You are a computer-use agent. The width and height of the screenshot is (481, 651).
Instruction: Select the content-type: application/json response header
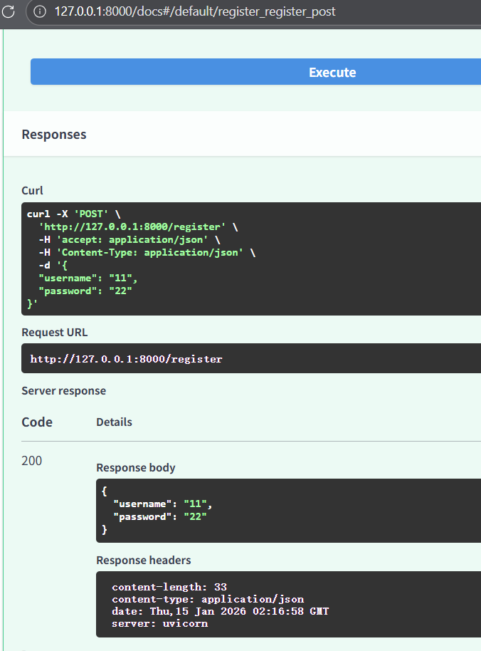[x=208, y=599]
